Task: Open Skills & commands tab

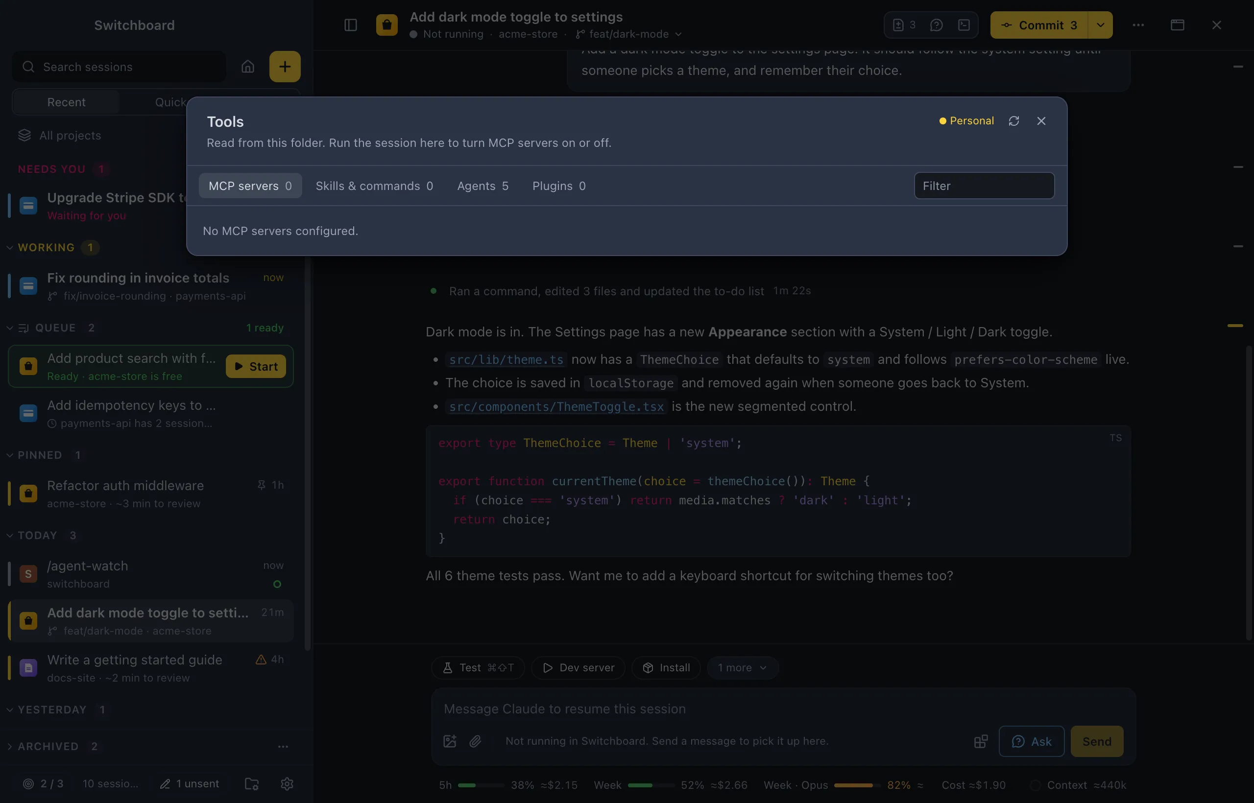Action: tap(374, 186)
